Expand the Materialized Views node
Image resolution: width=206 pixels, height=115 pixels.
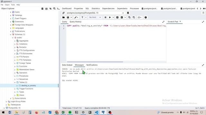coord(15,70)
